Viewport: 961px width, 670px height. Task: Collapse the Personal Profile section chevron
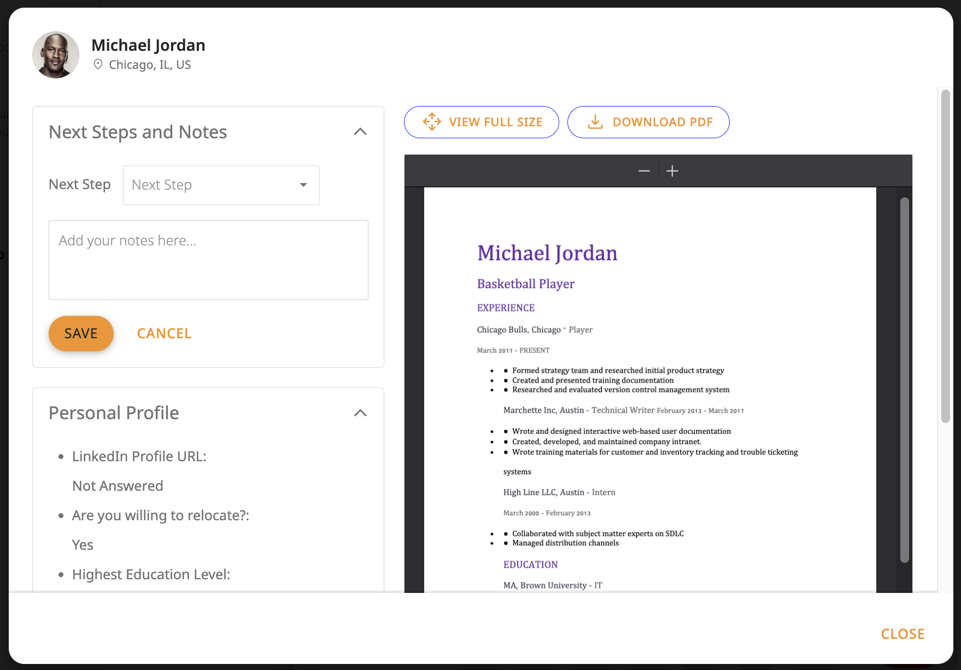[x=360, y=413]
